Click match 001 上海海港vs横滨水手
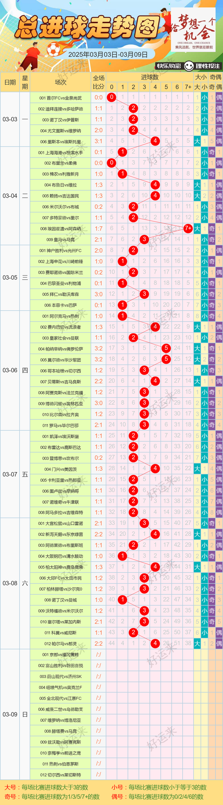Screen dimensions: 223x805 tap(61, 152)
